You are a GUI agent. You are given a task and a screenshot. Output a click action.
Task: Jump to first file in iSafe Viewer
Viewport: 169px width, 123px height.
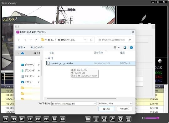tap(6, 119)
